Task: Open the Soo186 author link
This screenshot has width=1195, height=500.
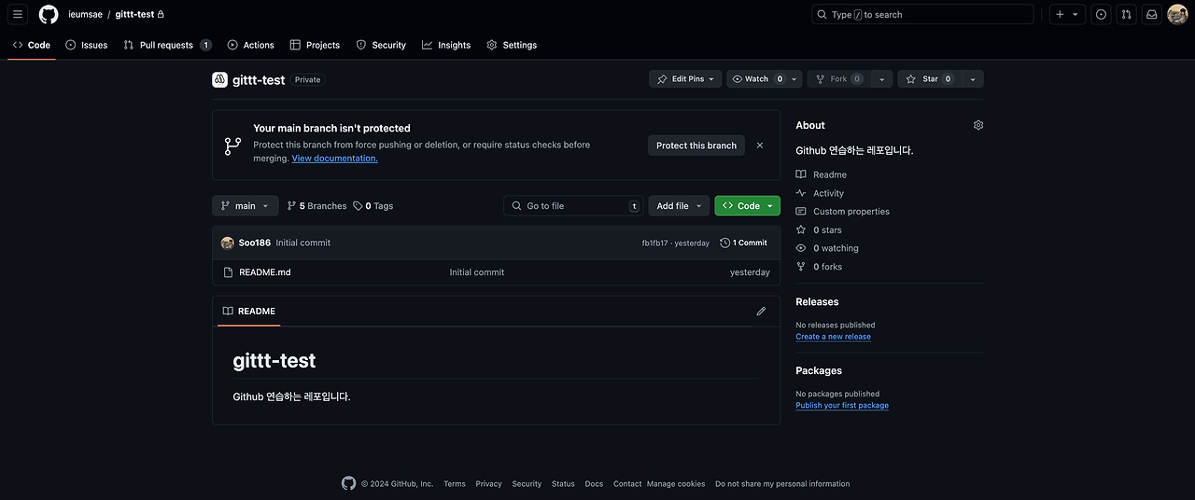Action: coord(255,243)
